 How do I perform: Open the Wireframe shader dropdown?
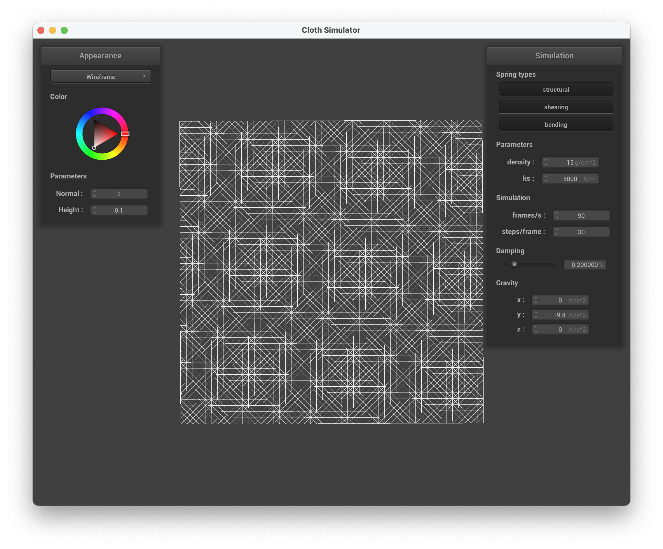point(100,77)
